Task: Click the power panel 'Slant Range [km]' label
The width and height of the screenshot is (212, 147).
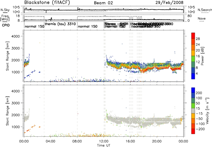Action: coord(7,56)
